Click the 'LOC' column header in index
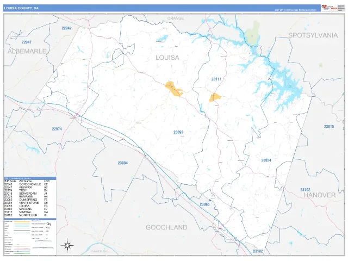The image size is (348, 261). coord(47,181)
